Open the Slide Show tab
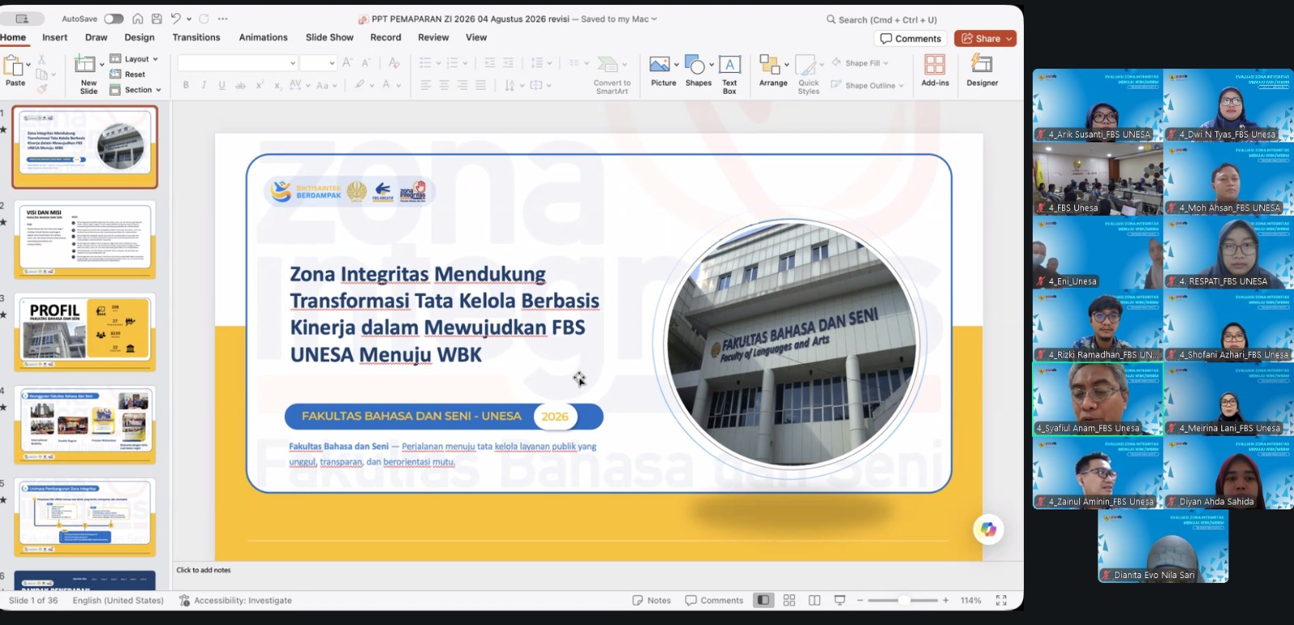1294x625 pixels. 329,37
